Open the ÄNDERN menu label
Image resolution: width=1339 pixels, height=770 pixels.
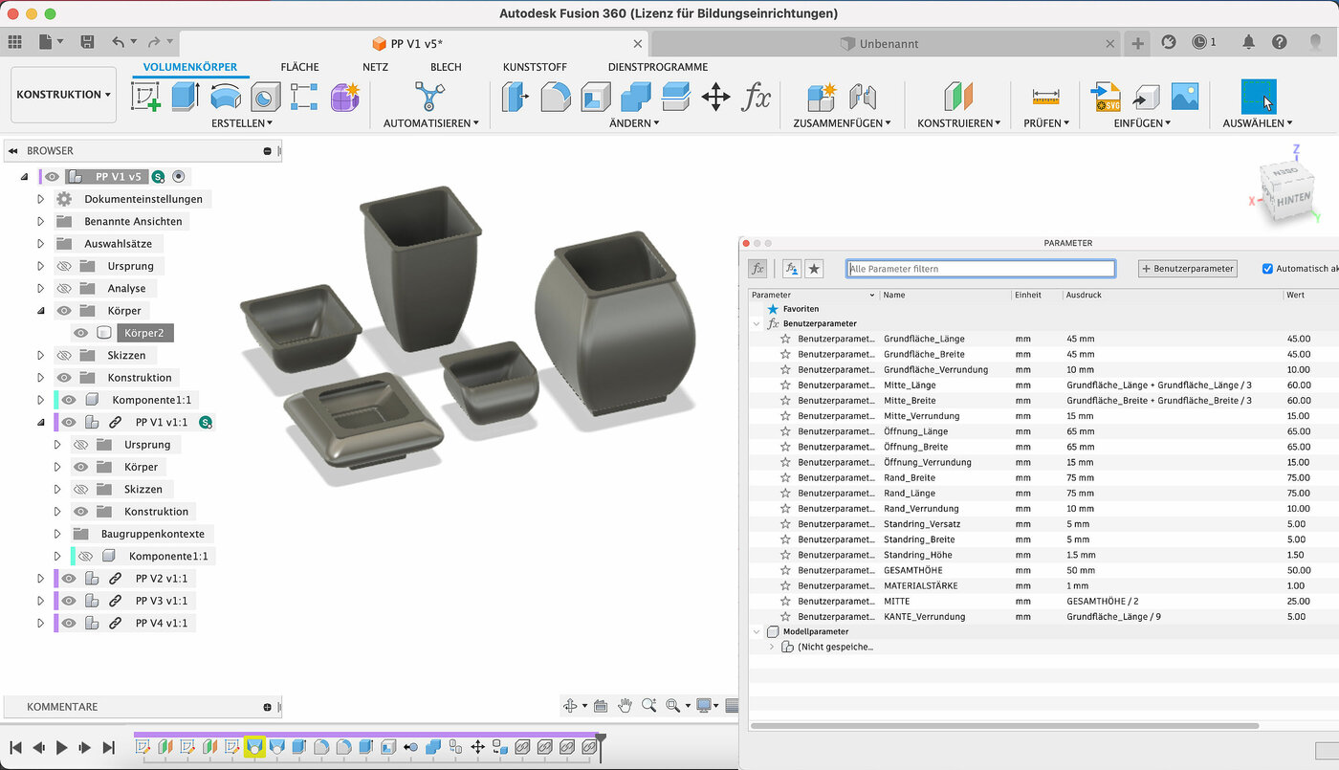pos(634,123)
